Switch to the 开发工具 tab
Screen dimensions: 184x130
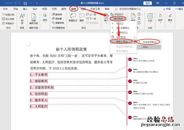95,9
